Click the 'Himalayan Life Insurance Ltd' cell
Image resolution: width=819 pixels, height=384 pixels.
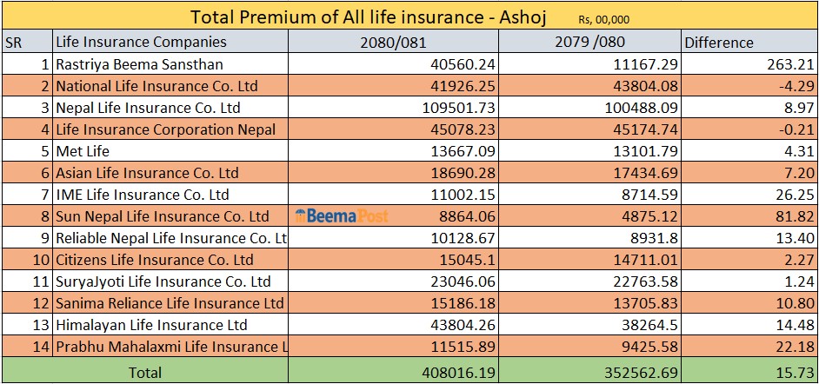(151, 325)
